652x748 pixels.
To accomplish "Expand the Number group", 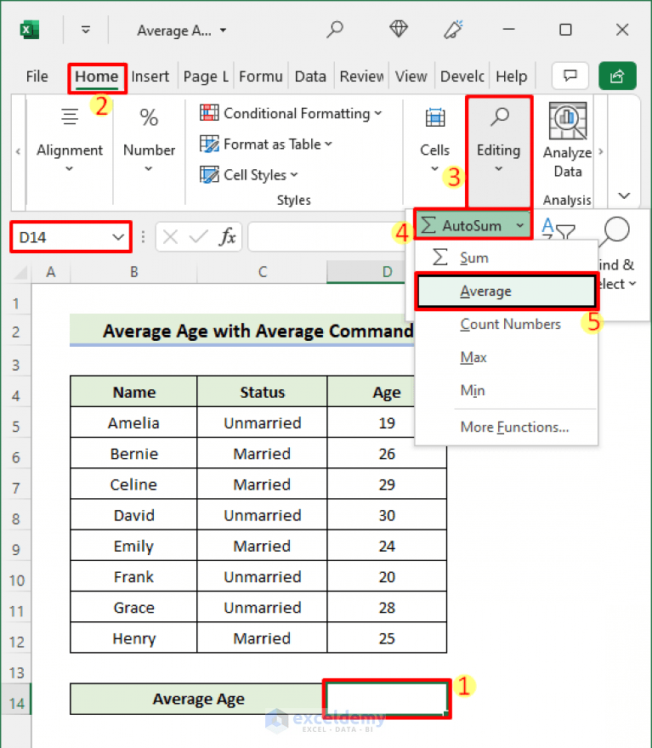I will point(150,139).
